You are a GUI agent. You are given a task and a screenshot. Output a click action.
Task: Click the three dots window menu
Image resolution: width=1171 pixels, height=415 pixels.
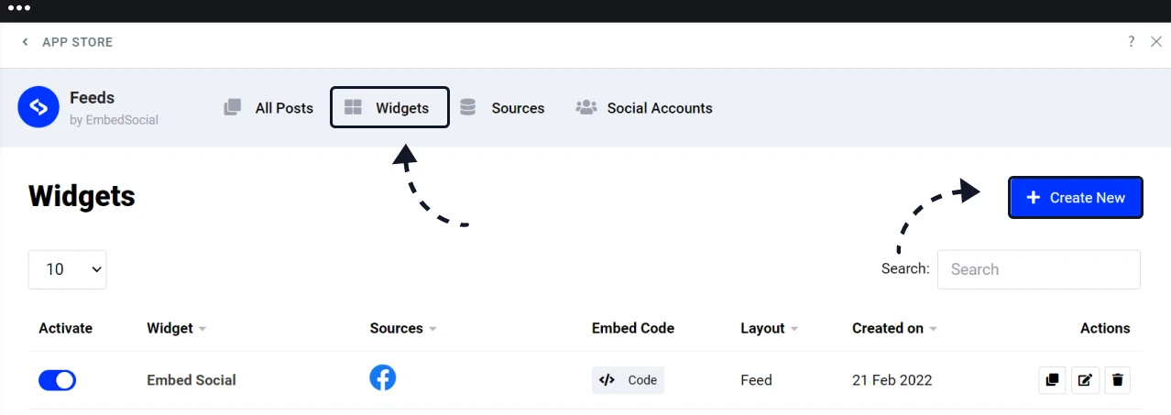pyautogui.click(x=18, y=8)
